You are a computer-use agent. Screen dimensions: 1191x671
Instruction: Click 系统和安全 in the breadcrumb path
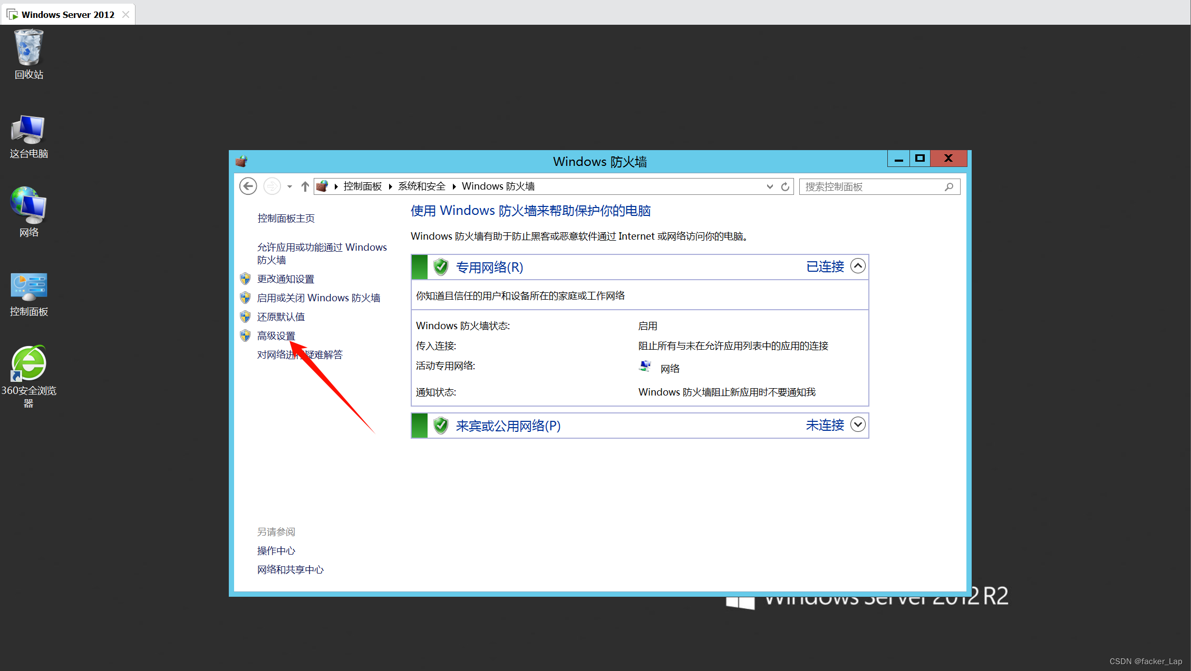tap(421, 186)
